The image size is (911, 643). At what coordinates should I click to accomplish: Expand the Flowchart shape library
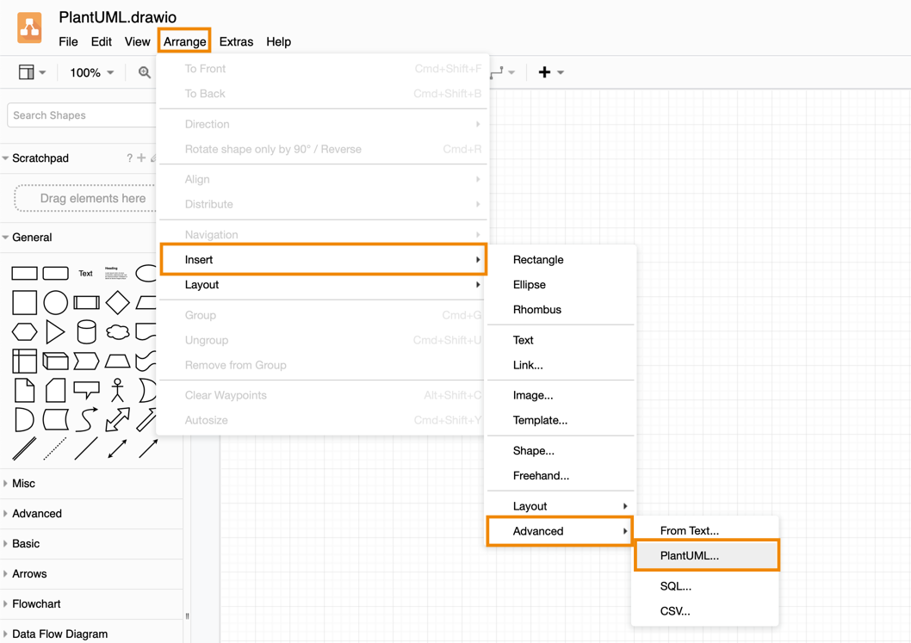coord(36,603)
